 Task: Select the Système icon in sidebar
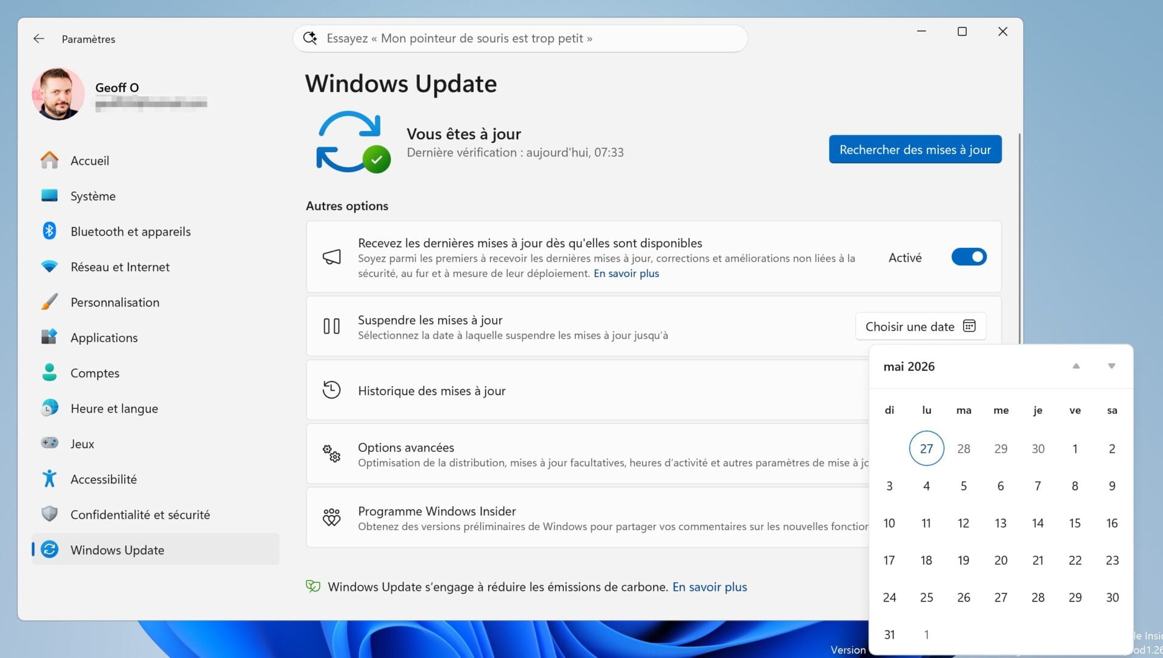pyautogui.click(x=49, y=196)
